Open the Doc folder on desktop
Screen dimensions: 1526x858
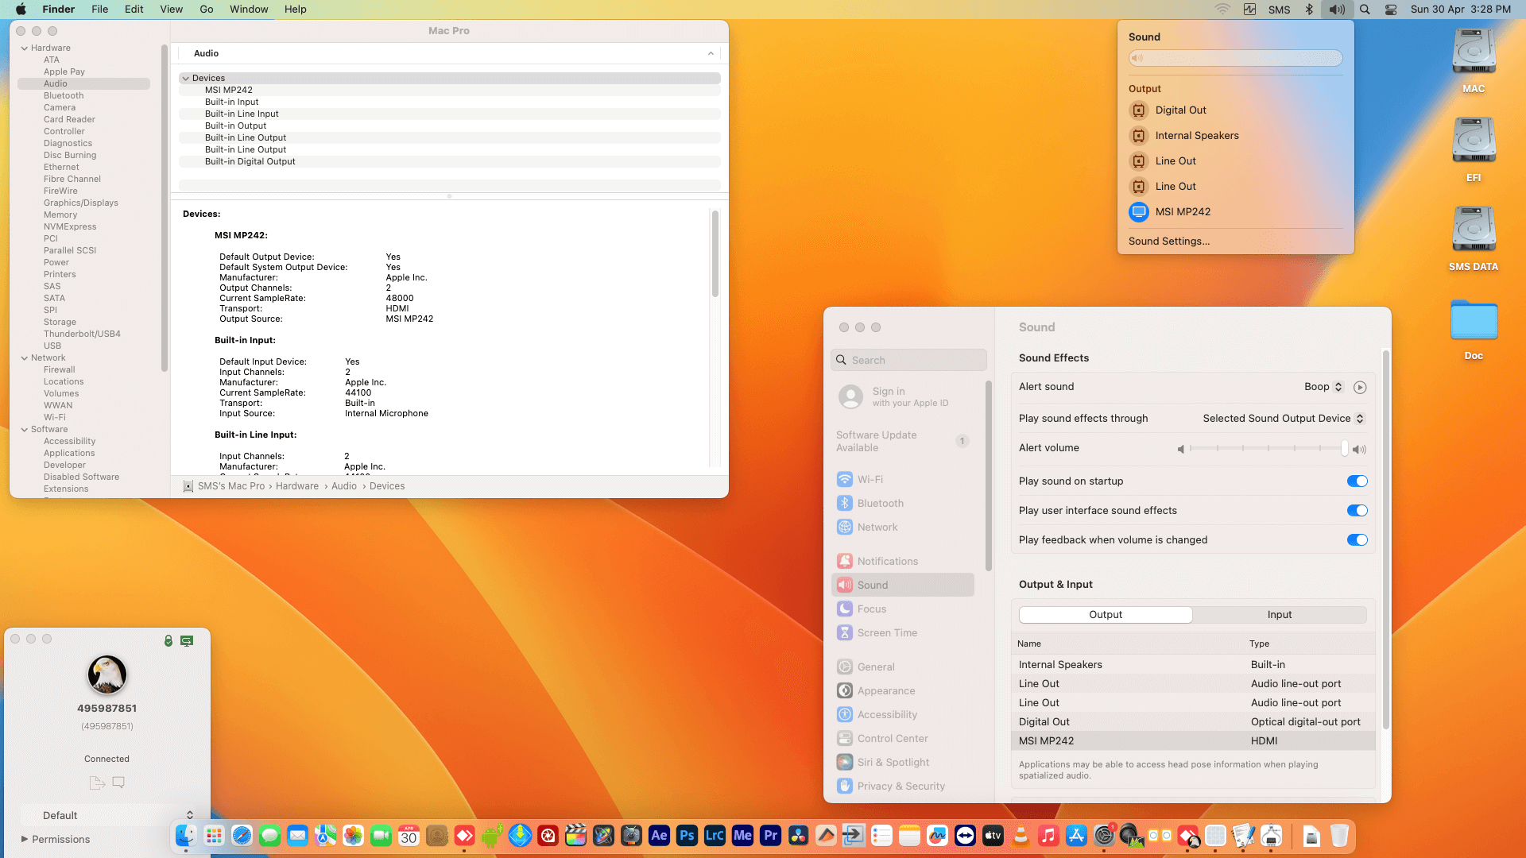point(1474,329)
